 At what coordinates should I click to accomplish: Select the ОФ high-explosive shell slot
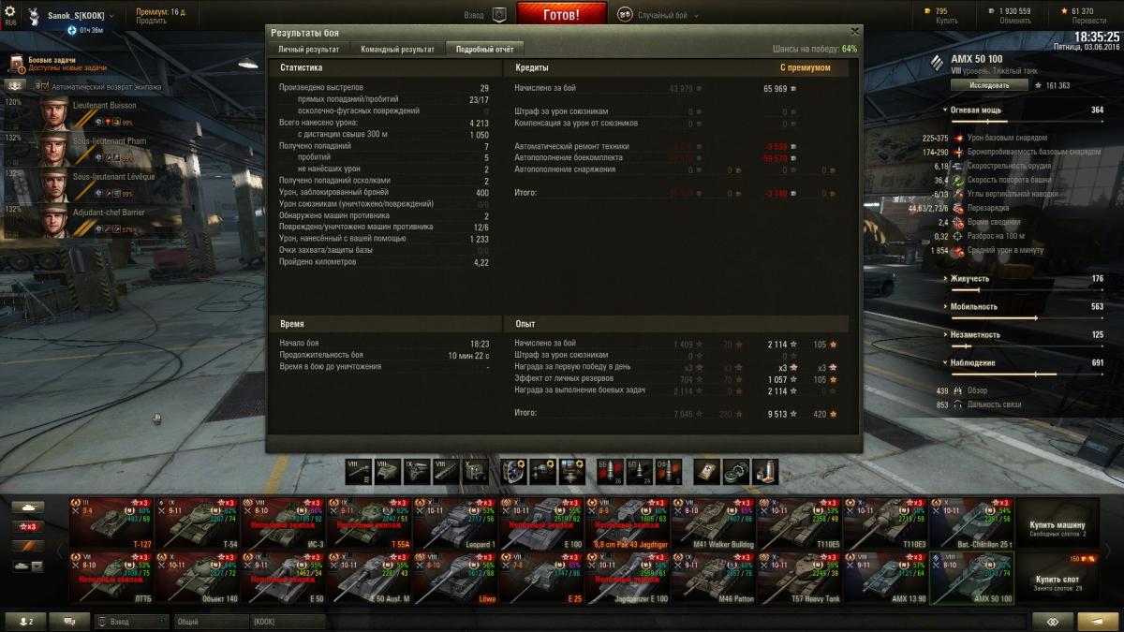pos(668,471)
